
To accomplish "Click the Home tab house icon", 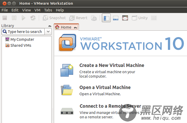I will (57, 27).
